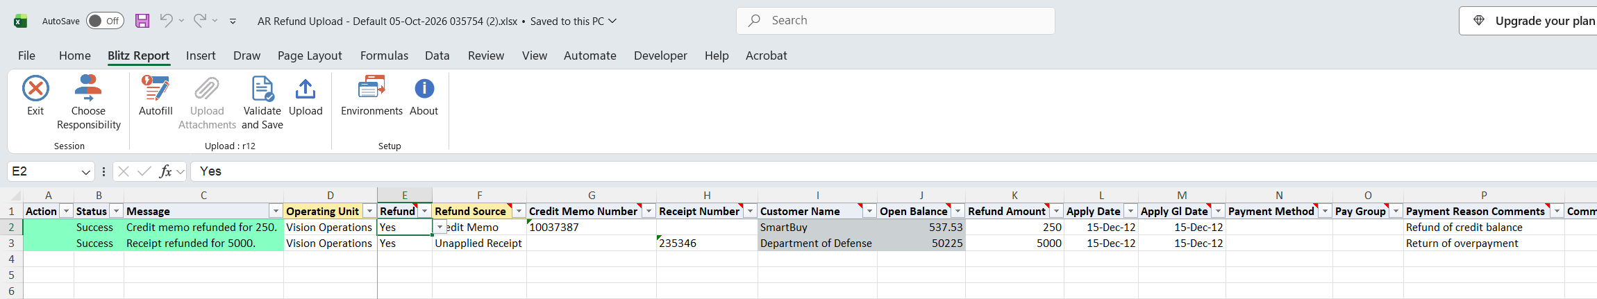Select the Return of overpayment cell
The image size is (1597, 299).
point(1484,243)
